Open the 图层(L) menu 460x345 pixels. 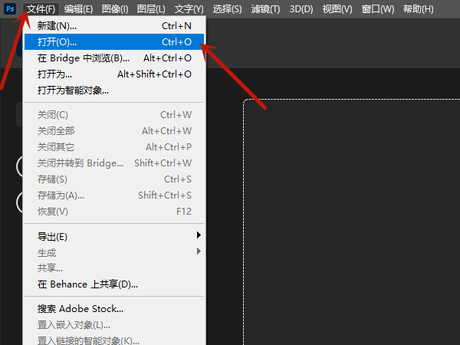(151, 9)
